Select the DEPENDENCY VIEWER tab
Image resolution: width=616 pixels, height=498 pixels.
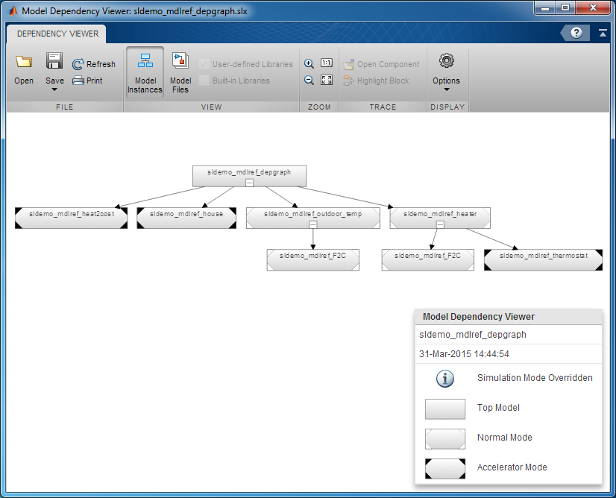pos(57,34)
